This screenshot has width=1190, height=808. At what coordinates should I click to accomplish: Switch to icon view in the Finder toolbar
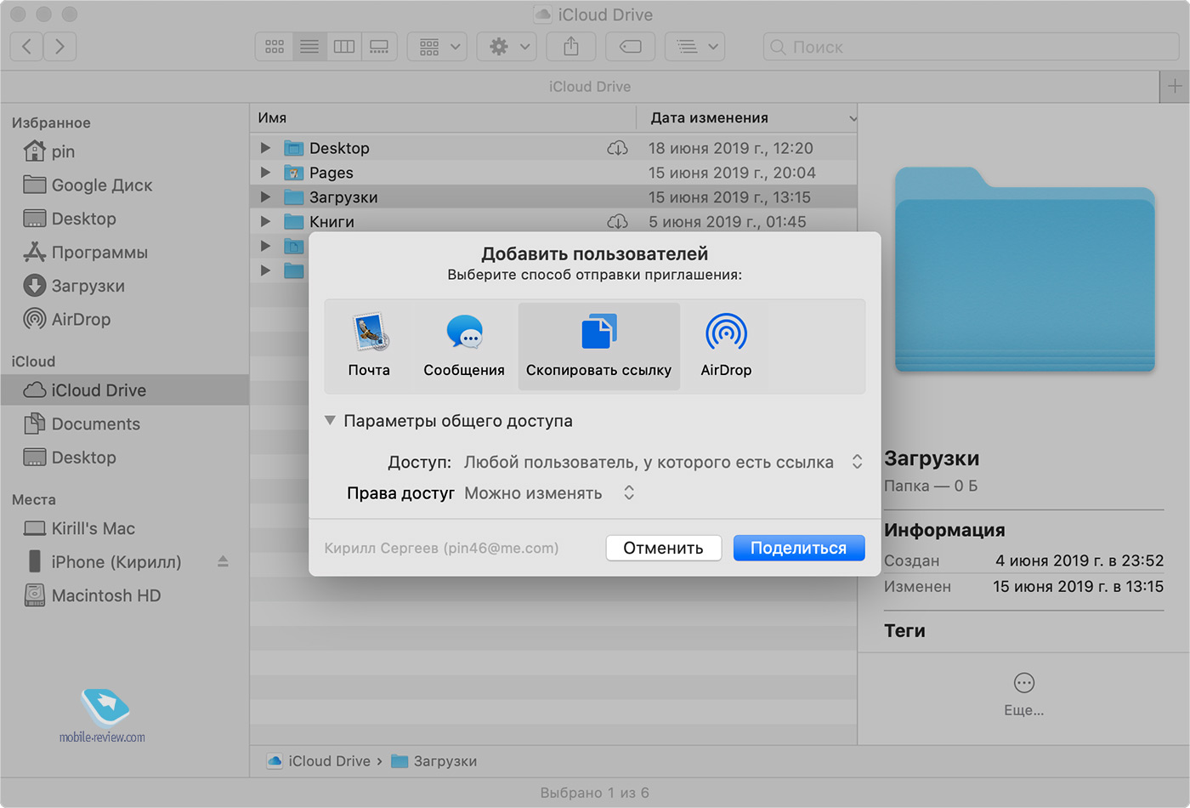tap(274, 47)
